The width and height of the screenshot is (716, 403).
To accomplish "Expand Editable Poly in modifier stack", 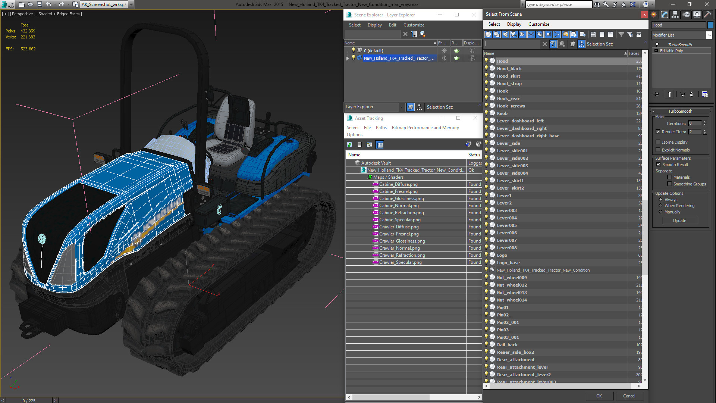I will pos(656,51).
